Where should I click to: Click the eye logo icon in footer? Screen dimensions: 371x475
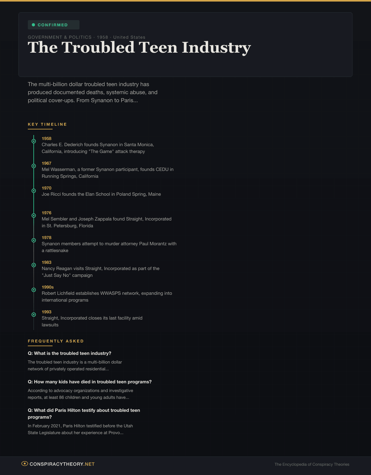click(x=24, y=464)
